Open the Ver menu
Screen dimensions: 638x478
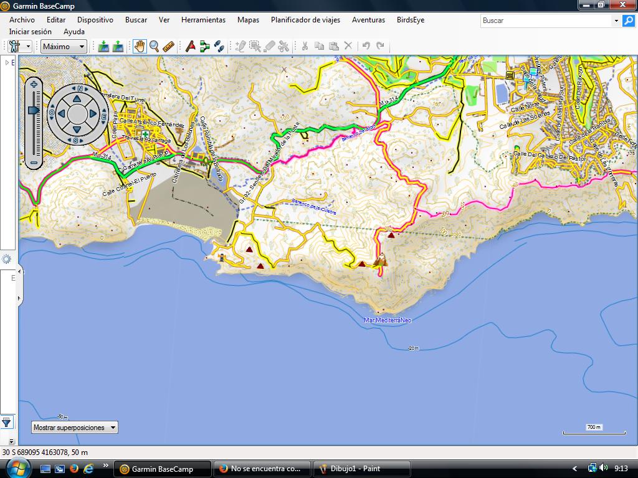click(x=164, y=19)
